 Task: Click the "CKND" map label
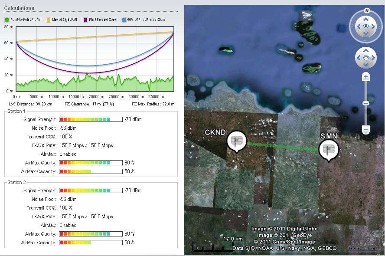[x=215, y=132]
